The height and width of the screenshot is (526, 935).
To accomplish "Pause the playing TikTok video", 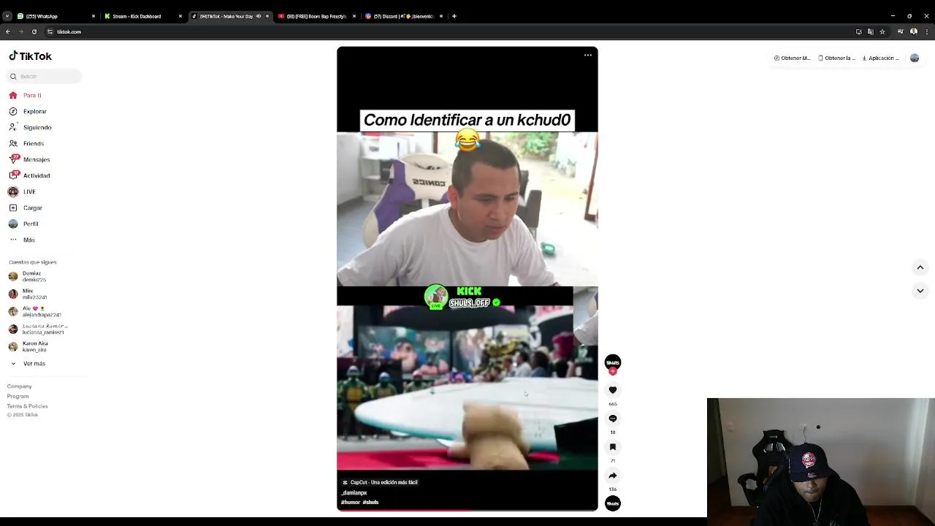I will click(467, 278).
